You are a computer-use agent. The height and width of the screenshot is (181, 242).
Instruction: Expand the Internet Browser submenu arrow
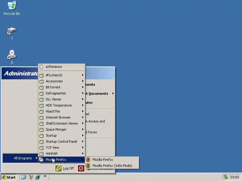click(x=83, y=117)
